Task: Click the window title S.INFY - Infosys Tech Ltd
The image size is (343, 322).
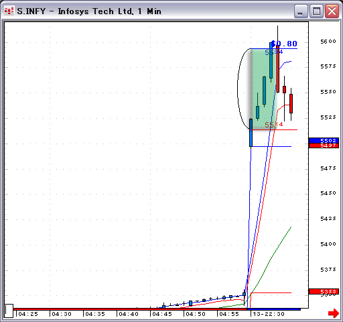Action: pyautogui.click(x=89, y=11)
